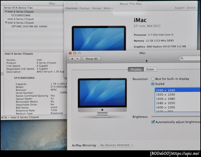Click the search magnifier icon in Displays window
Viewport: 201px width, 157px height.
pyautogui.click(x=182, y=58)
